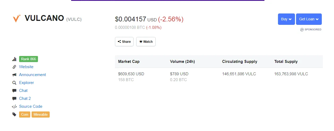Click the tag icon beside Coin label
The height and width of the screenshot is (131, 334).
pos(14,115)
